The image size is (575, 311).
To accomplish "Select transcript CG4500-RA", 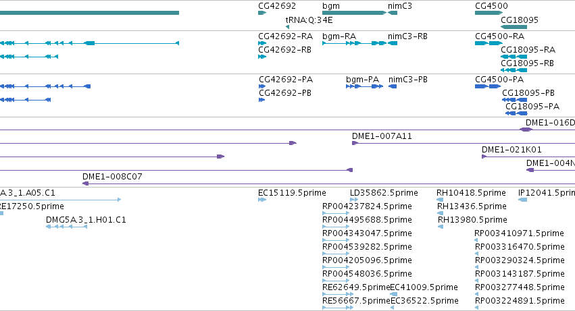I will (x=499, y=36).
